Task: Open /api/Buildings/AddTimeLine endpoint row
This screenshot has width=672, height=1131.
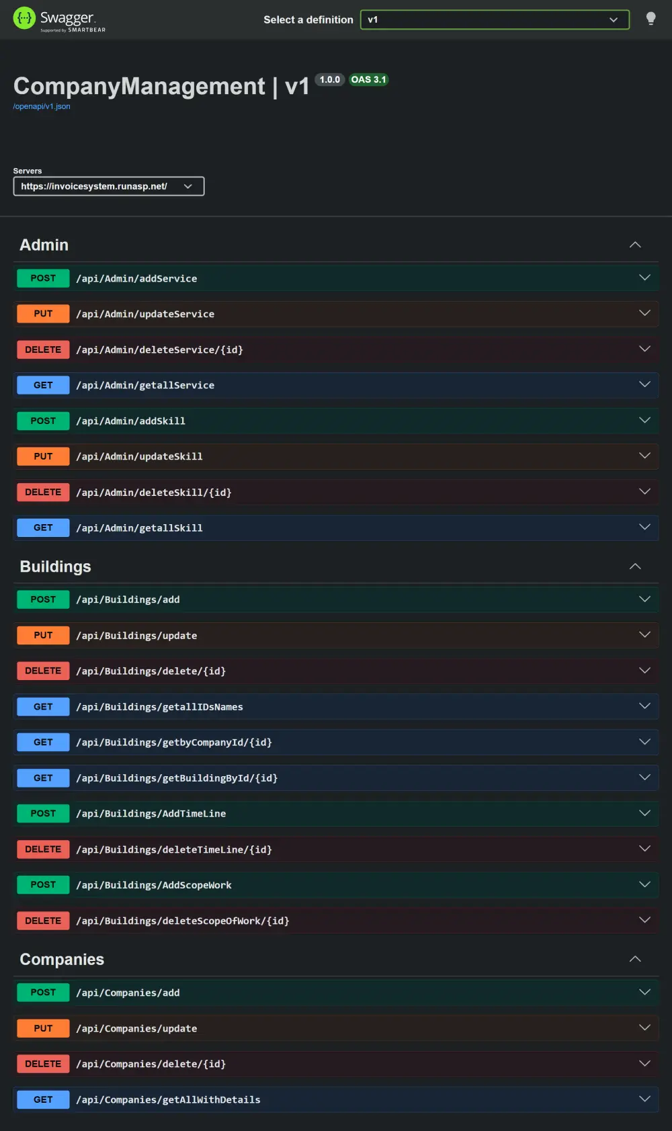Action: pos(336,813)
